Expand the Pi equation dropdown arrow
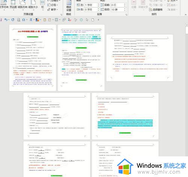 point(34,20)
